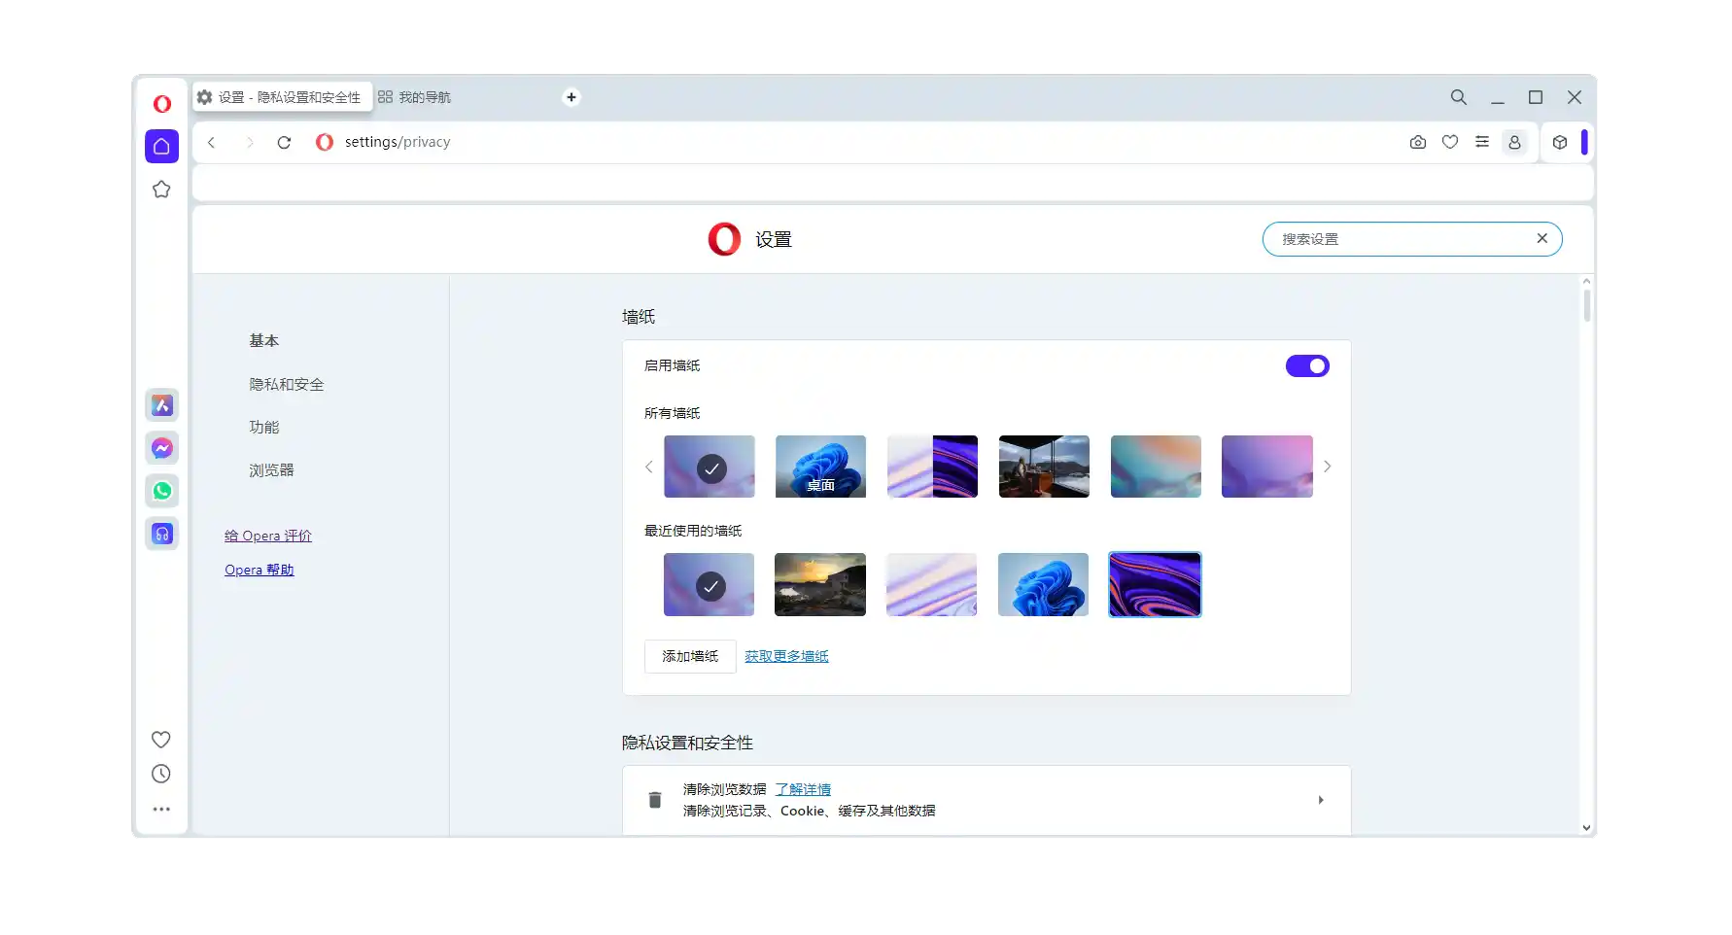Viewport: 1732px width, 935px height.
Task: Open the home start page sidebar icon
Action: point(162,146)
